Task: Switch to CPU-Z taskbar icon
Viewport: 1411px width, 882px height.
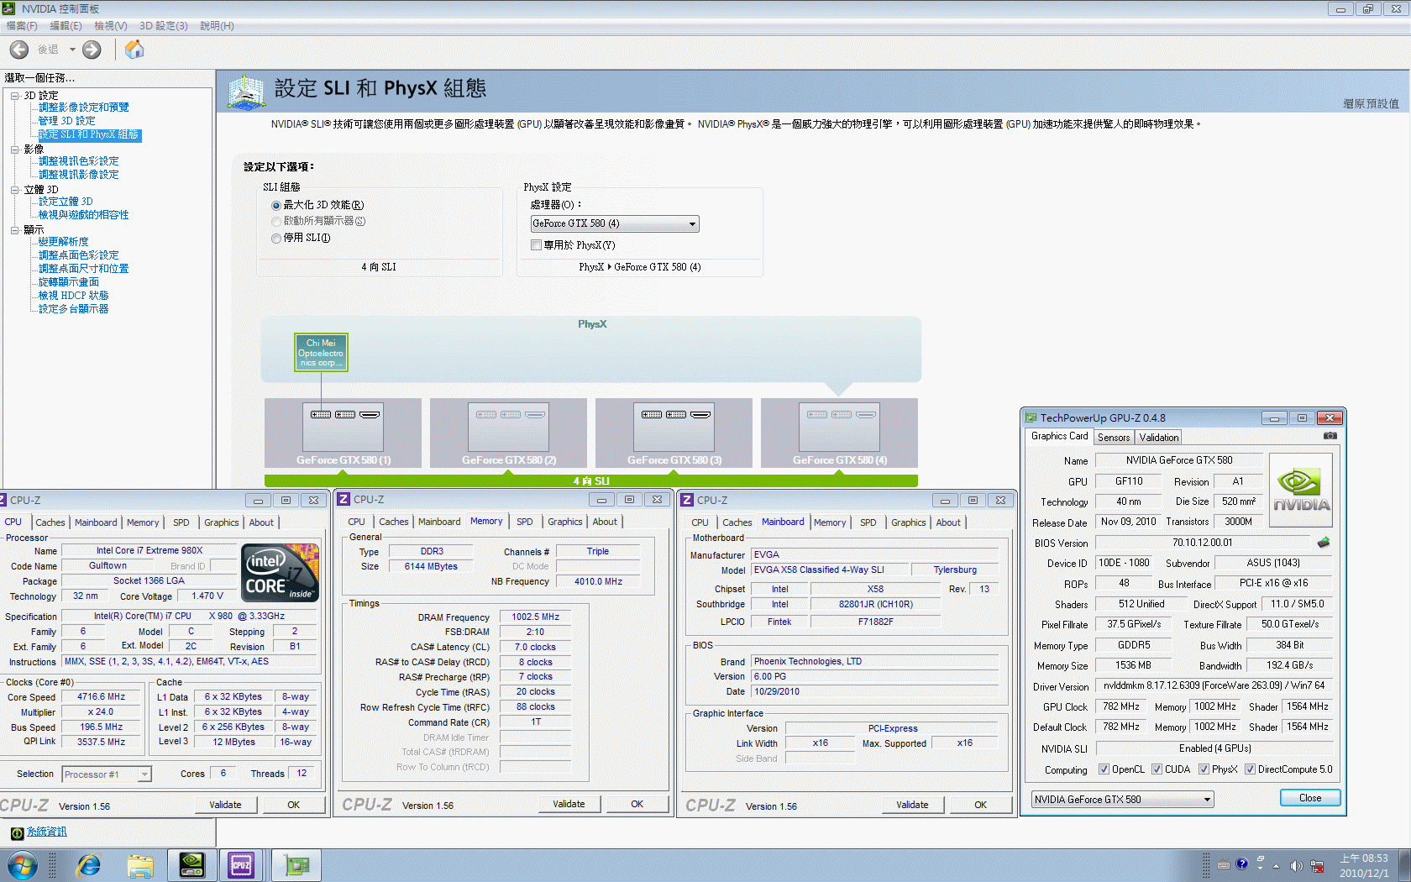Action: tap(242, 865)
